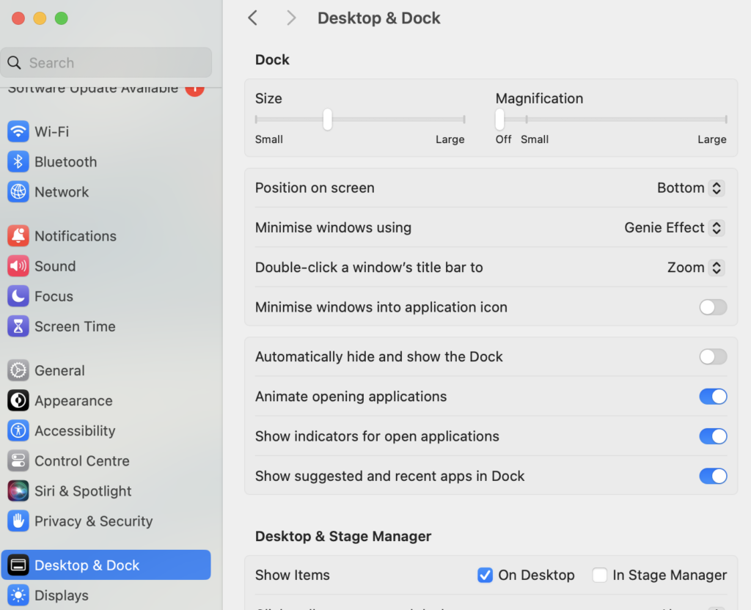Select Bluetooth in the sidebar

(x=65, y=161)
